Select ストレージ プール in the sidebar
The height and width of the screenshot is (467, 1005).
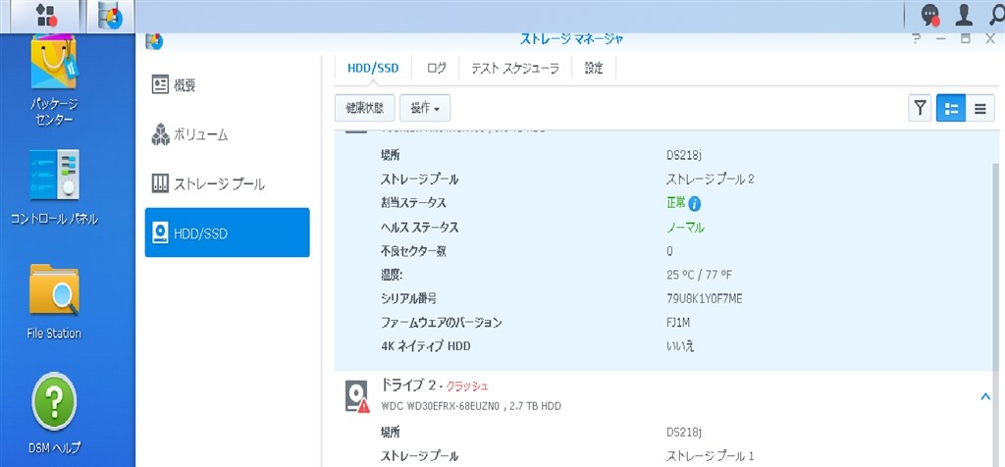[228, 184]
